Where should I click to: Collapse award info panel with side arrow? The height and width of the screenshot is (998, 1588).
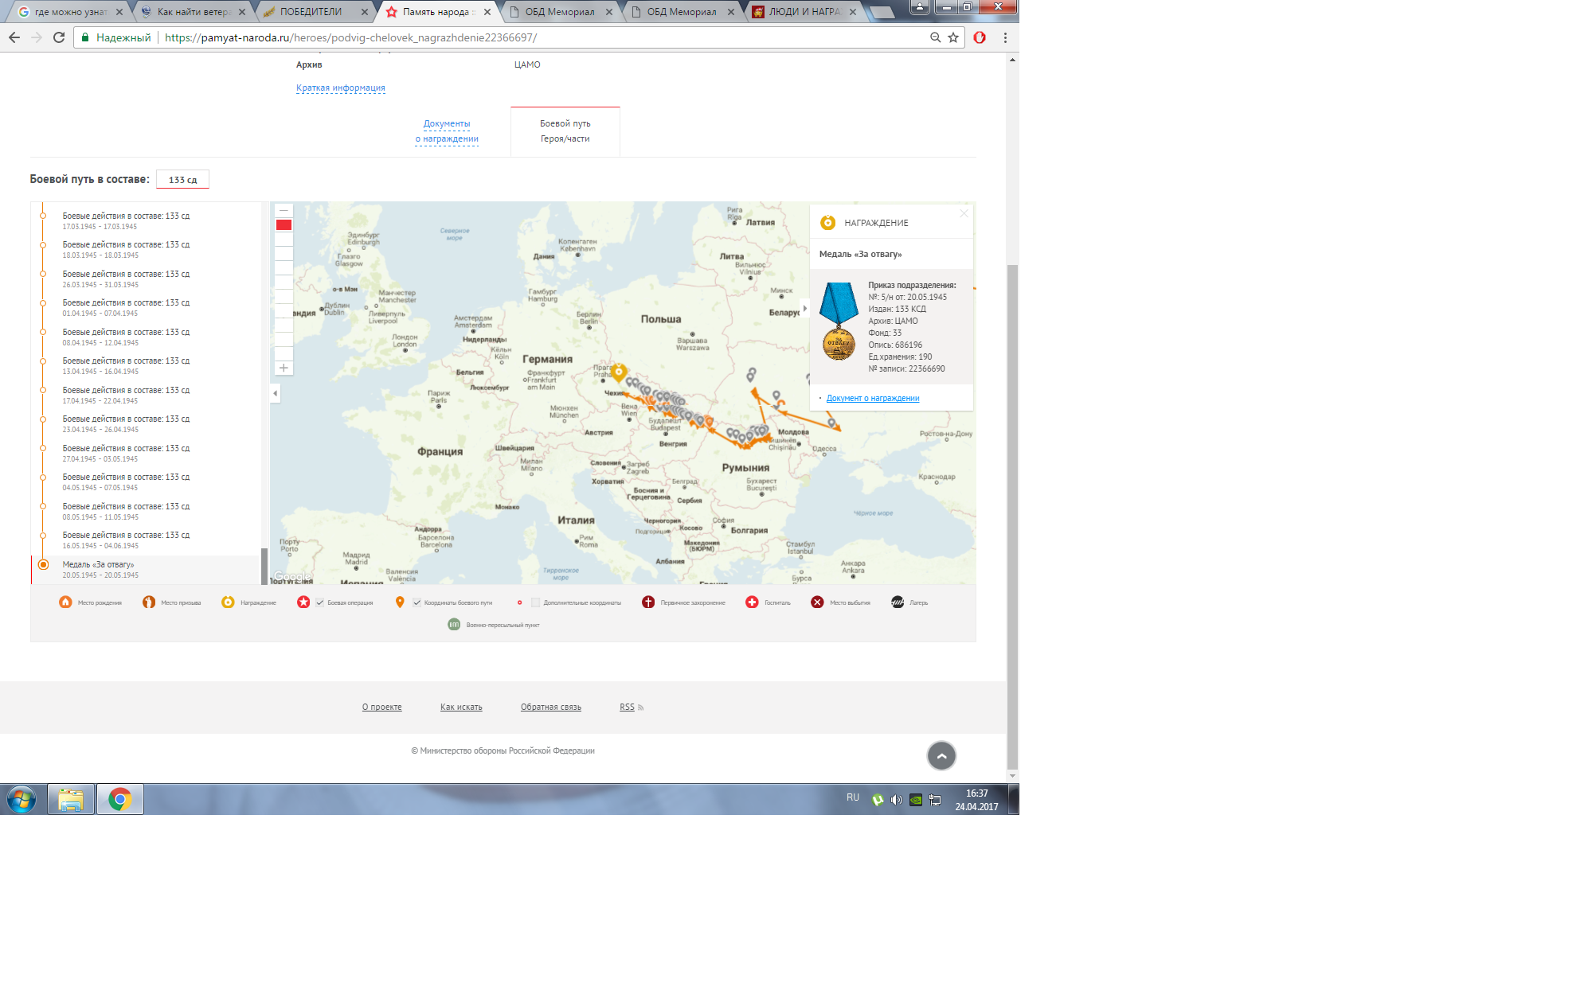click(x=804, y=308)
